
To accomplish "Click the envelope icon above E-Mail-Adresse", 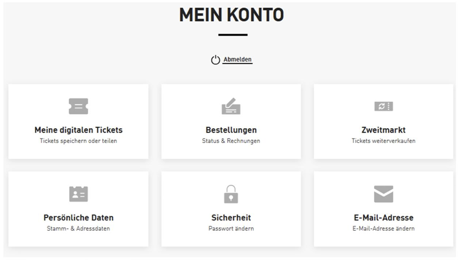I will [383, 194].
